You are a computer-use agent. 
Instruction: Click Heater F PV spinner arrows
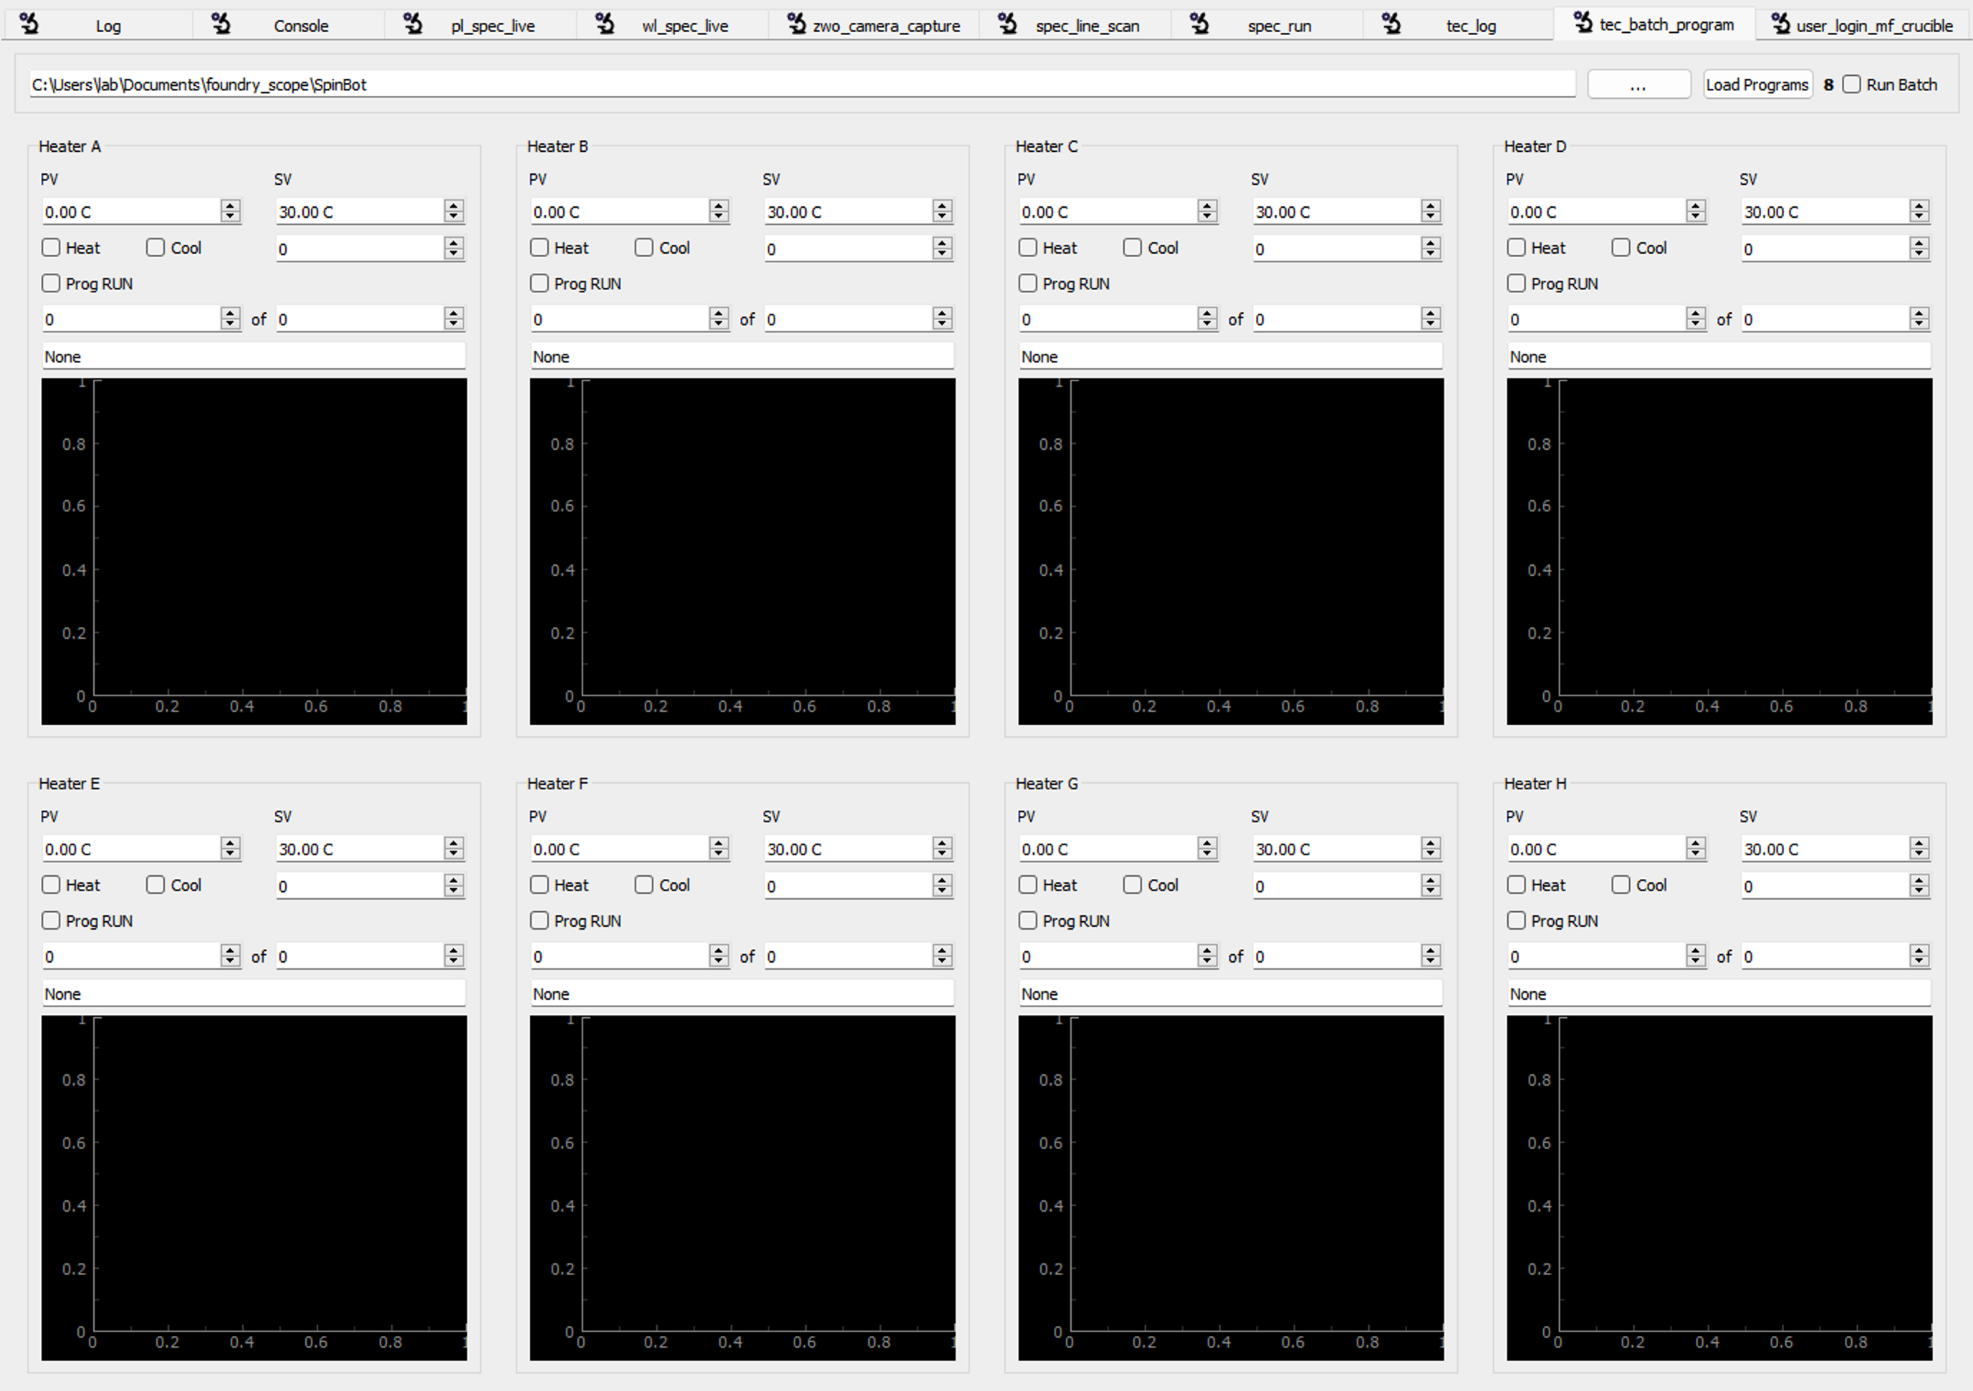click(719, 849)
